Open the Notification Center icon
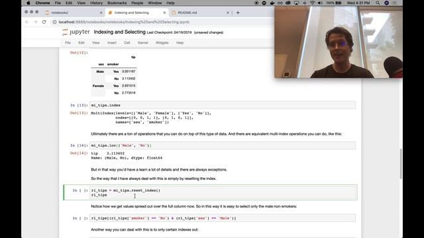The width and height of the screenshot is (424, 238). tap(395, 3)
